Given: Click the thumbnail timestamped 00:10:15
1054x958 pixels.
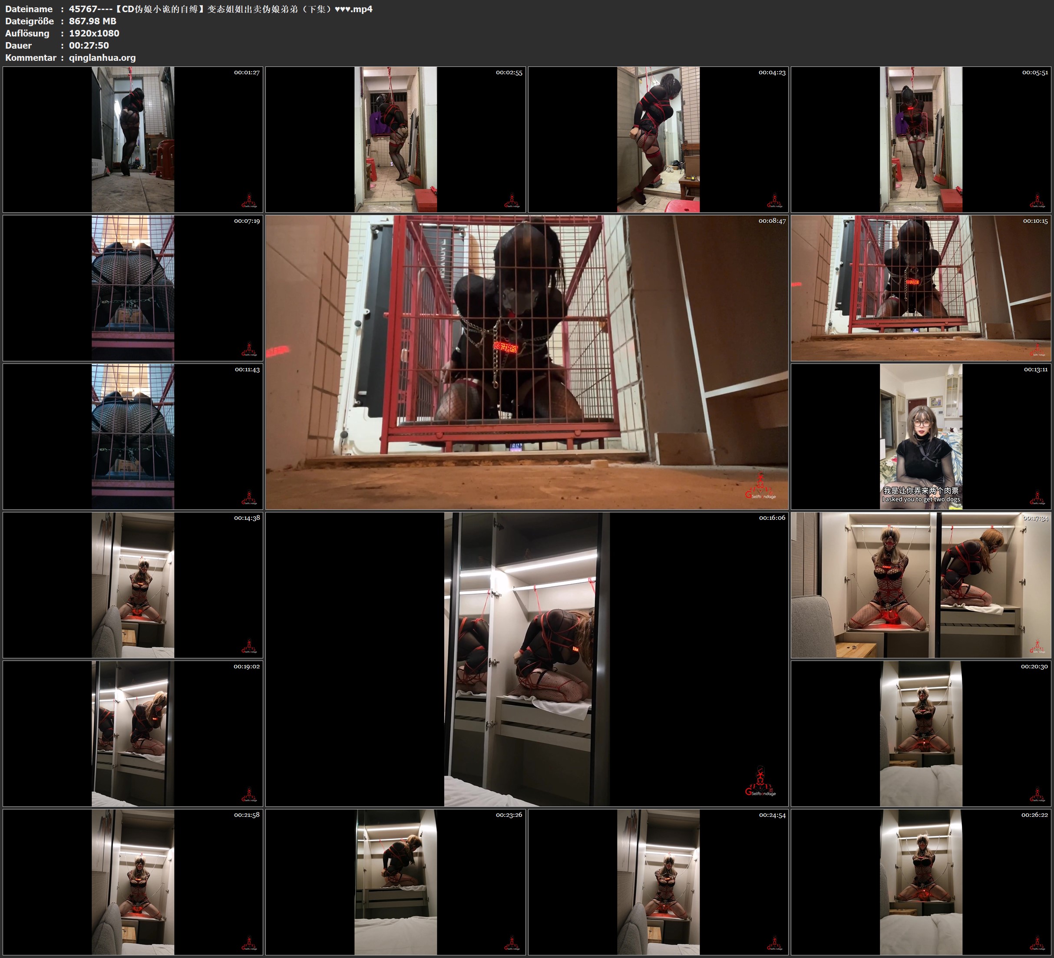Looking at the screenshot, I should coord(921,287).
